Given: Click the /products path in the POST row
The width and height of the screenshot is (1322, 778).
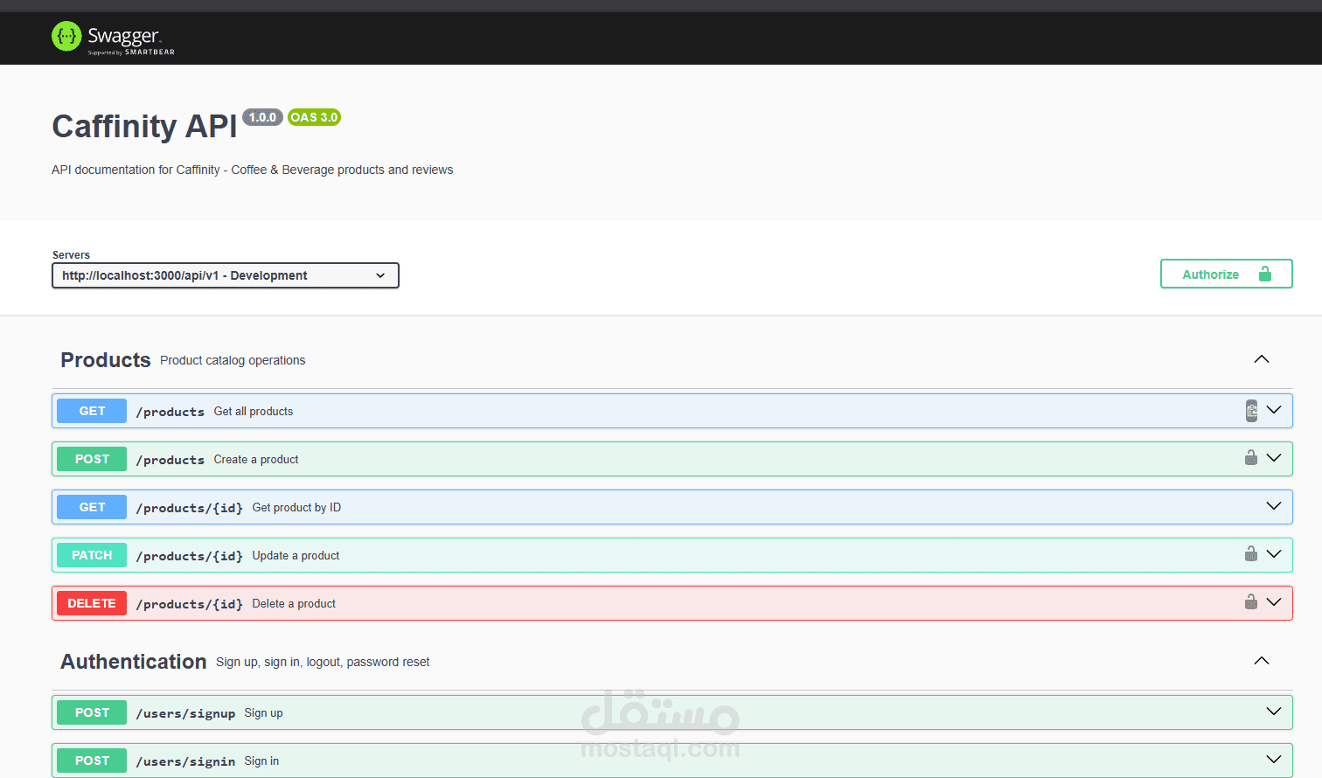Looking at the screenshot, I should tap(170, 460).
